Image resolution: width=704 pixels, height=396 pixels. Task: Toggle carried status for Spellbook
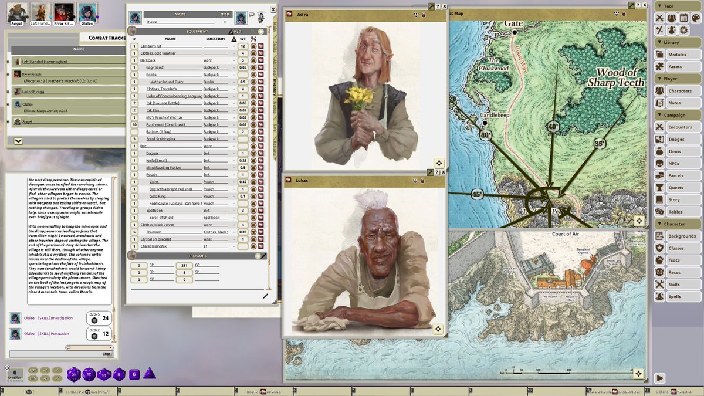point(254,210)
